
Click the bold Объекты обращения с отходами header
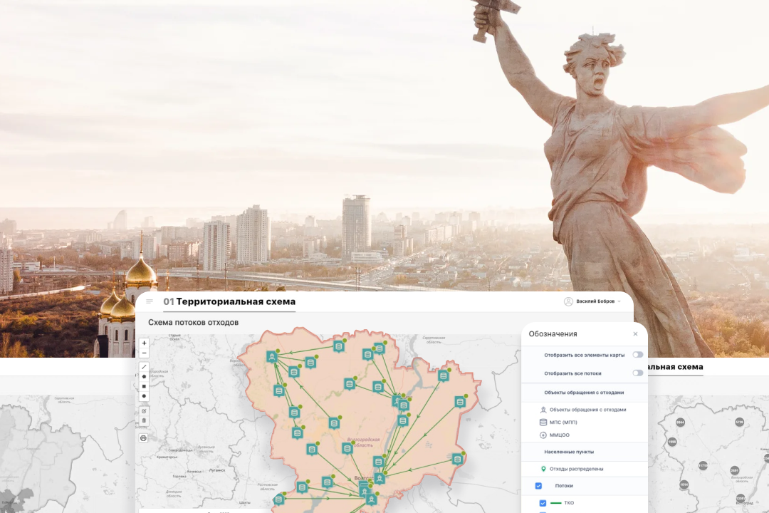pyautogui.click(x=584, y=393)
